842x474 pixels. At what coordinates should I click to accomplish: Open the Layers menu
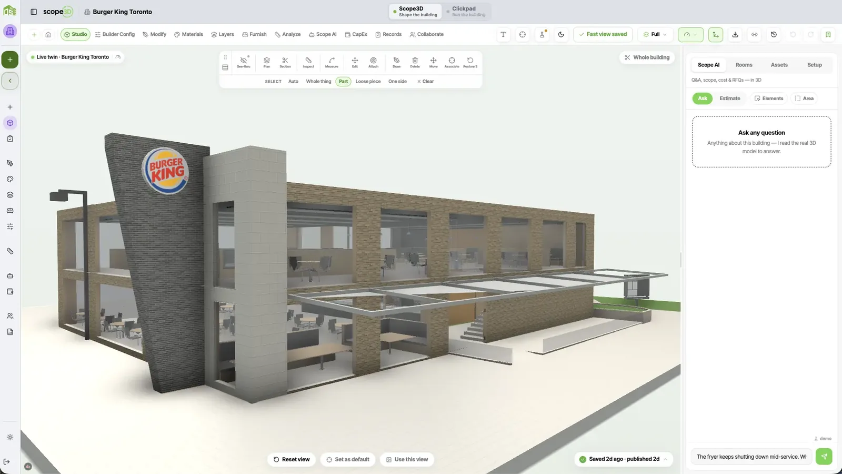point(223,35)
